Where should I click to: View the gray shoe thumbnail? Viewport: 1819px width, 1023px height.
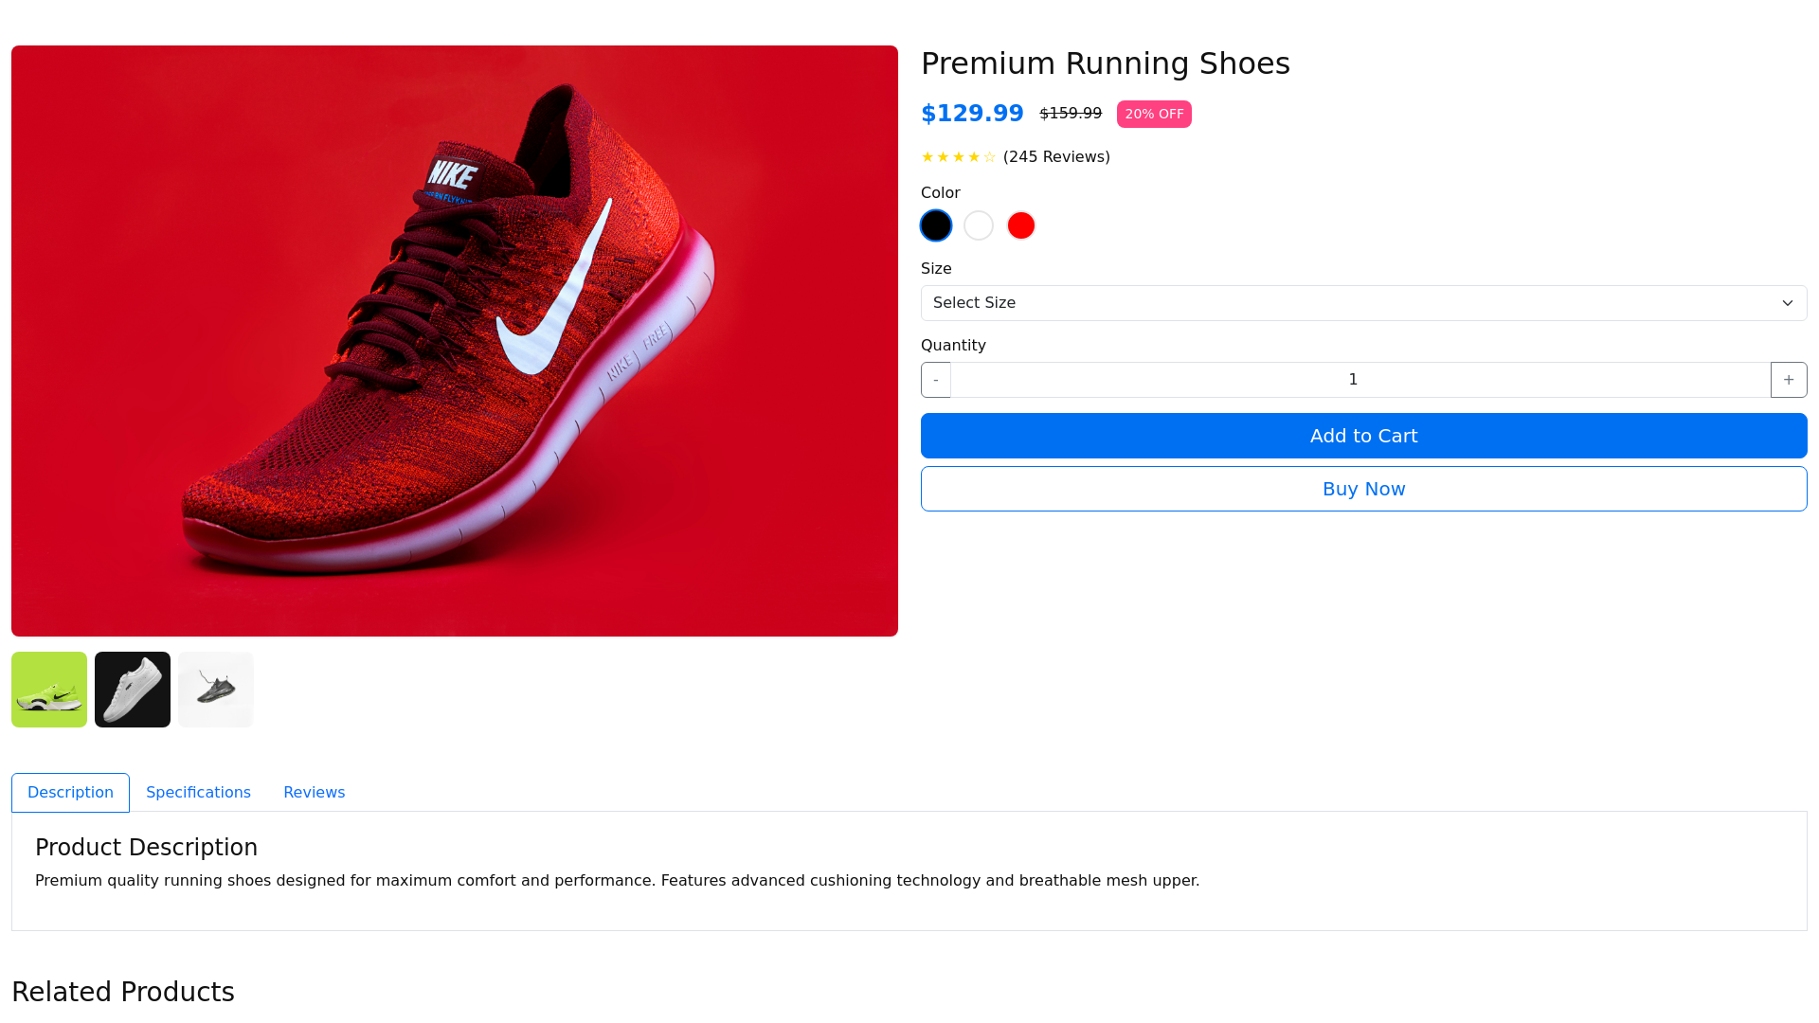tap(216, 690)
